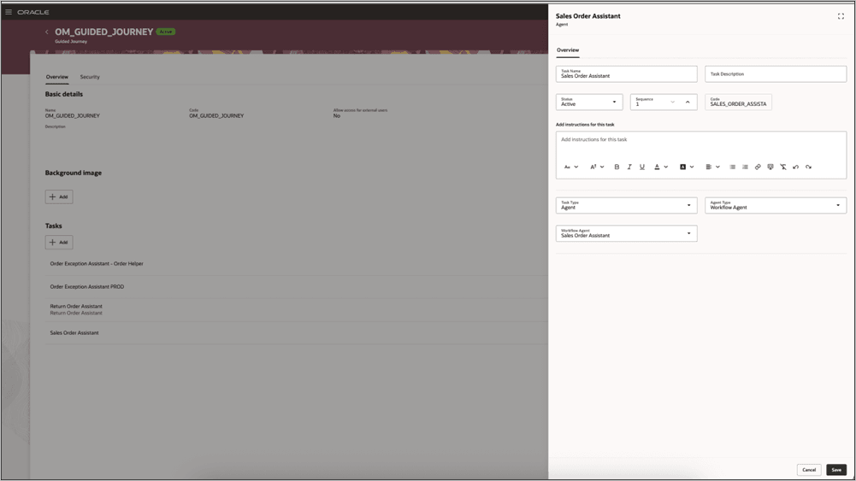Go back using the arrow beside OM_GUIDED_JOURNEY

coord(46,32)
